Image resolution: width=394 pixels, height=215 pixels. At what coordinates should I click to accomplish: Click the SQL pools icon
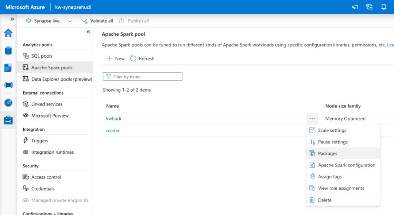[26, 55]
